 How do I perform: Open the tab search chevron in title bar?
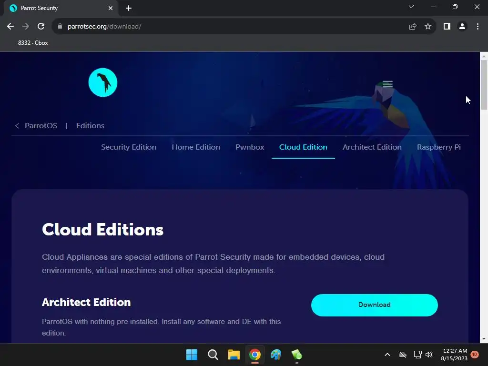coord(411,7)
